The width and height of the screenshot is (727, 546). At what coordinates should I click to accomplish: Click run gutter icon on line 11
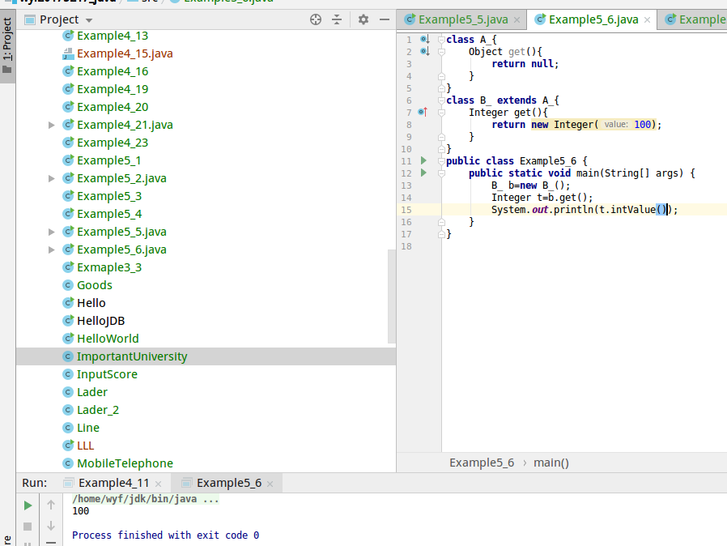point(423,160)
